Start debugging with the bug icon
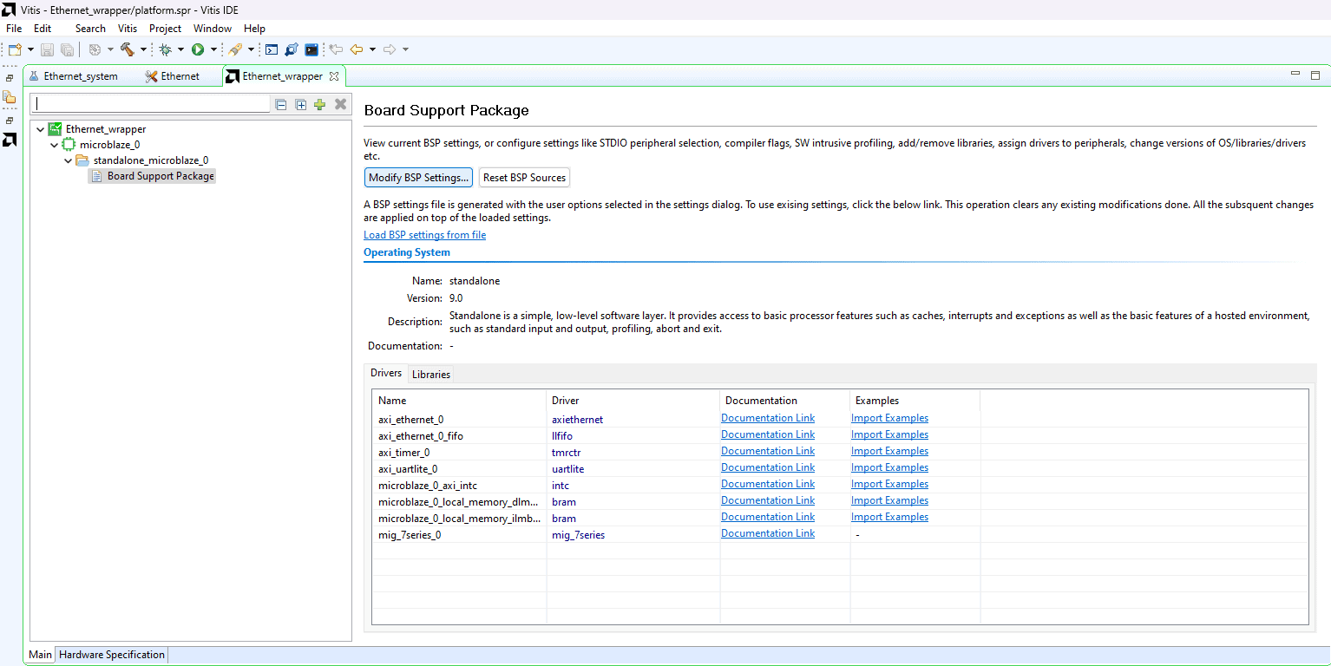 (165, 49)
